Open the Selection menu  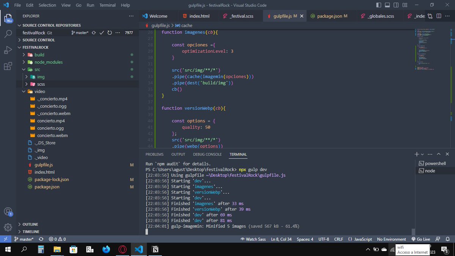coord(47,5)
